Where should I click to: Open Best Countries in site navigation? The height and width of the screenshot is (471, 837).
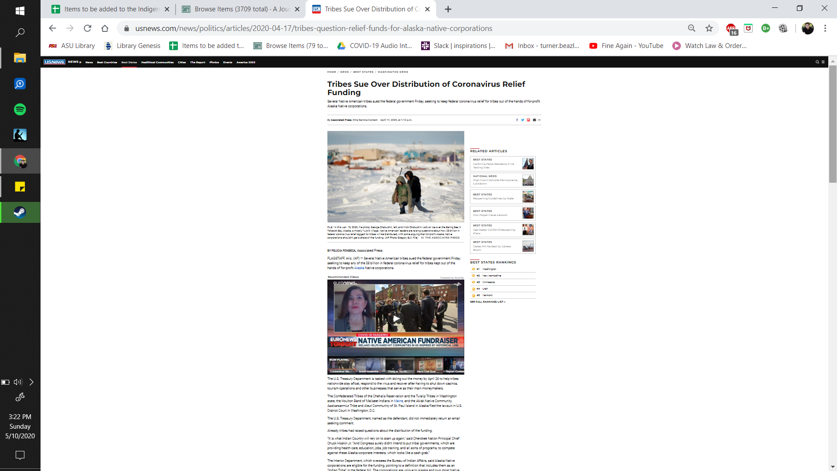(107, 62)
